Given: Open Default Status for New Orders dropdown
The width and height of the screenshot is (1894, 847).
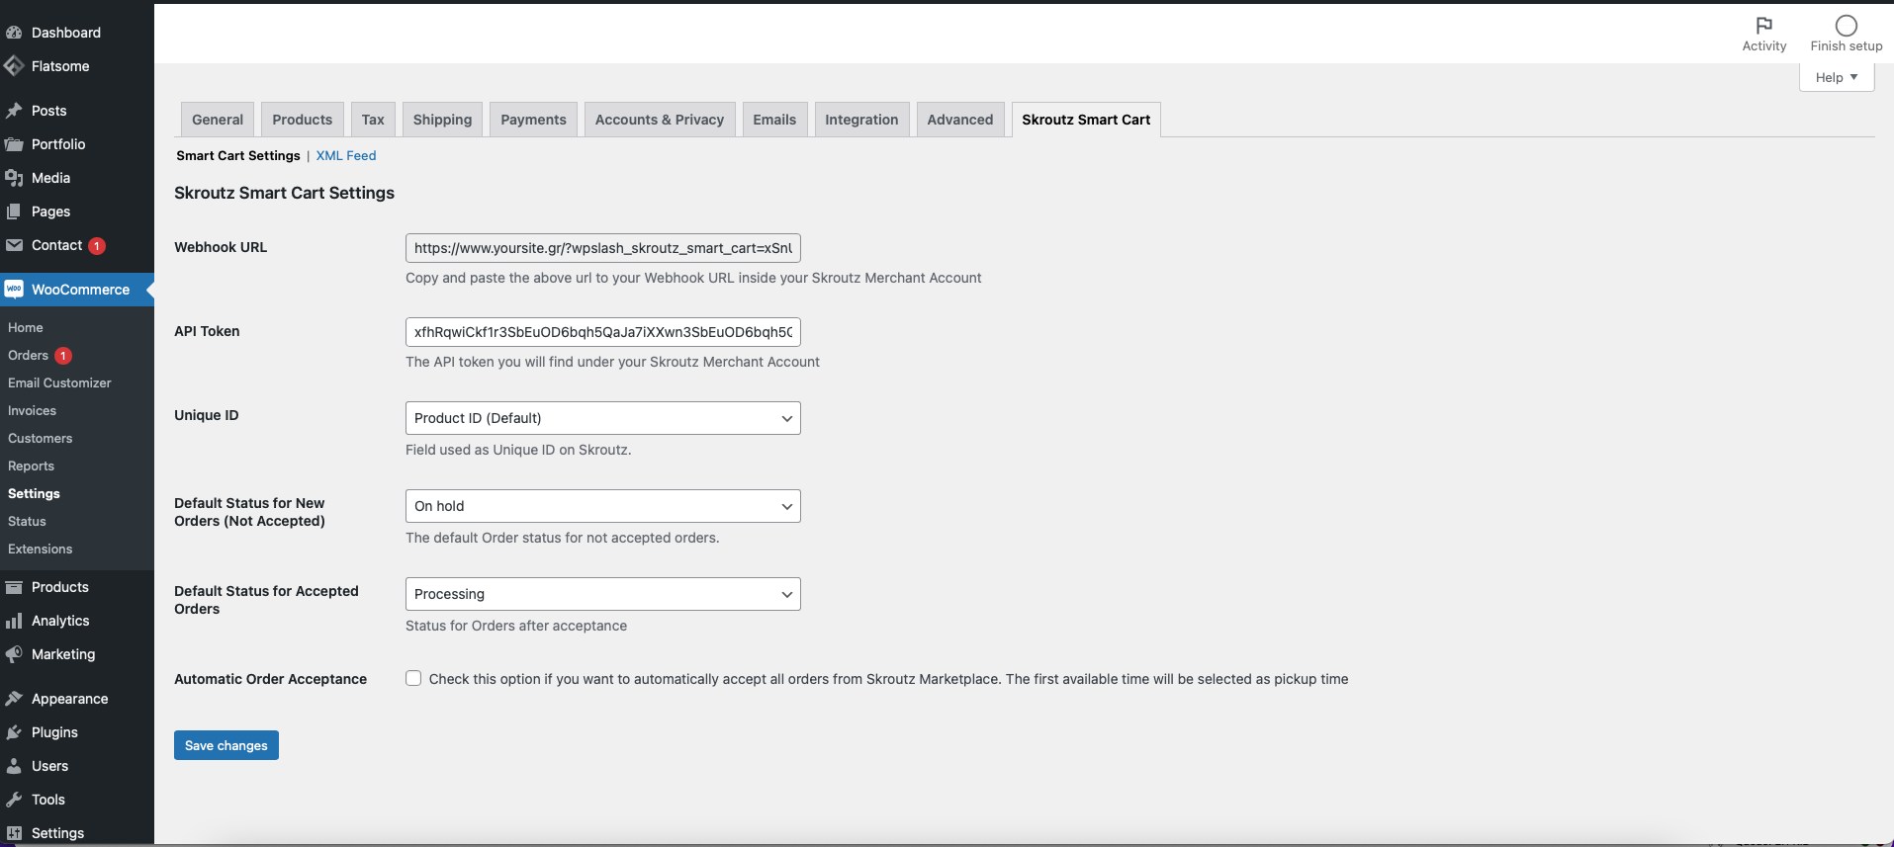Looking at the screenshot, I should [x=603, y=506].
